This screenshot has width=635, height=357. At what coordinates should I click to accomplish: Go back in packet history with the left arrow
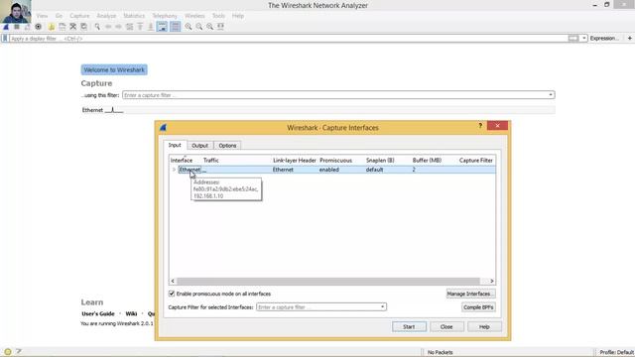pyautogui.click(x=108, y=27)
